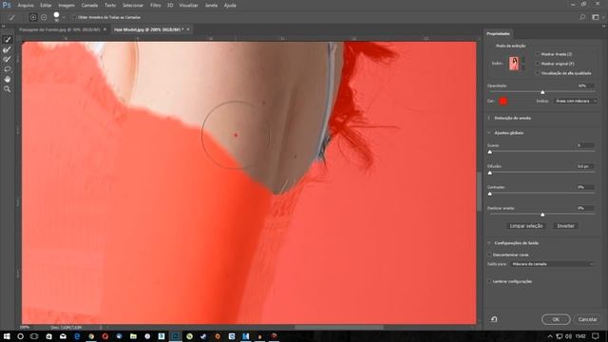This screenshot has height=342, width=608.
Task: Enable Descontaminar cores checkbox
Action: tap(489, 255)
